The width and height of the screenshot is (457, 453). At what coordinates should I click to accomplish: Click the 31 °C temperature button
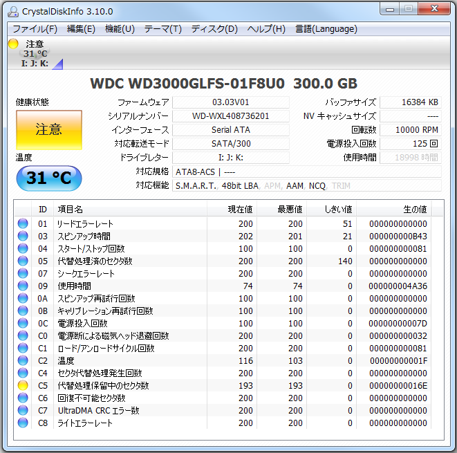click(x=48, y=178)
